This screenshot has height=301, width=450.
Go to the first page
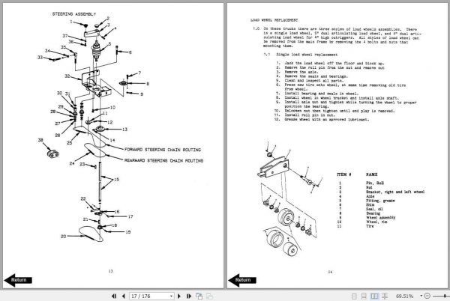(x=114, y=296)
